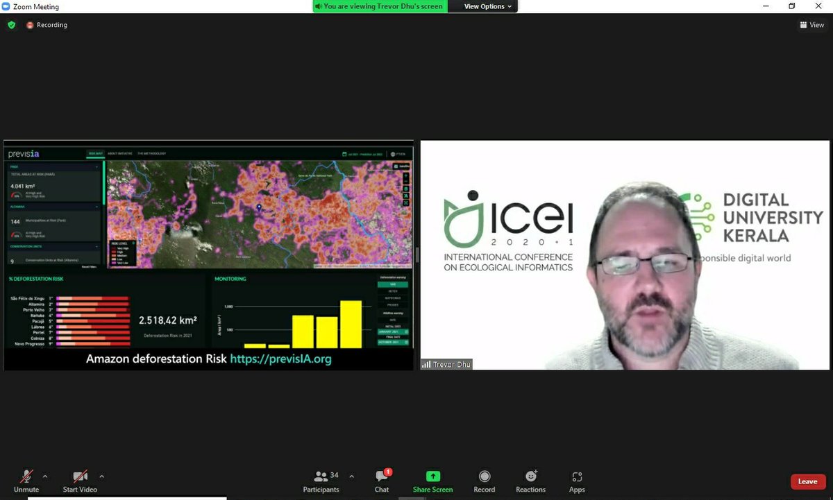833x500 pixels.
Task: Open the Participants panel icon
Action: [x=321, y=476]
